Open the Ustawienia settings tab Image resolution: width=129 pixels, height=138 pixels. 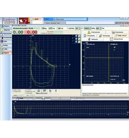coord(117,32)
